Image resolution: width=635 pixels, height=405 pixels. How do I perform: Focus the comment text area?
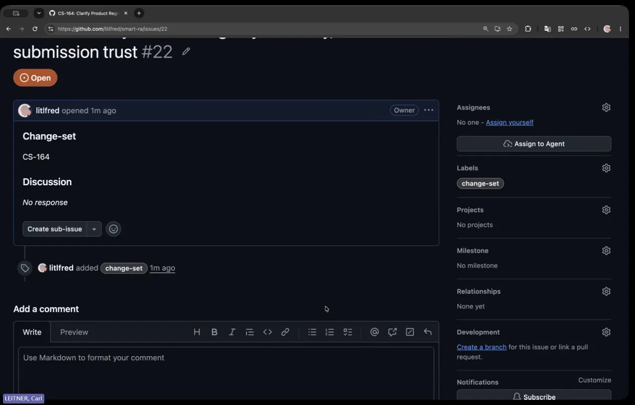pos(226,373)
